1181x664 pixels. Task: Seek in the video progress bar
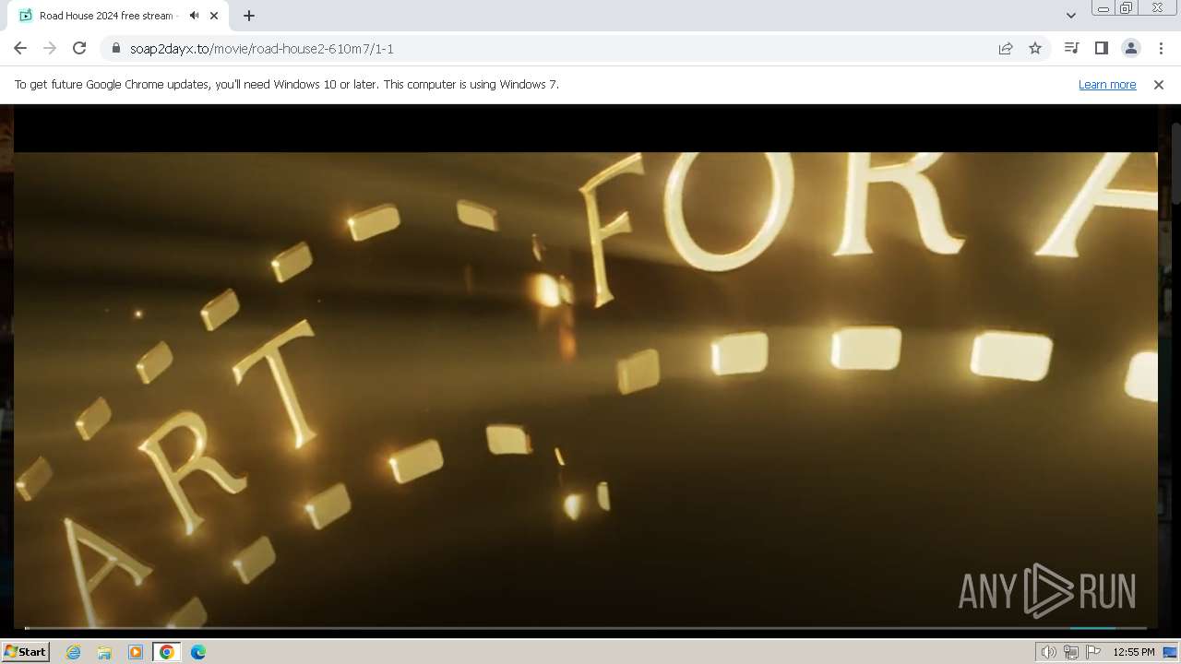pyautogui.click(x=585, y=628)
